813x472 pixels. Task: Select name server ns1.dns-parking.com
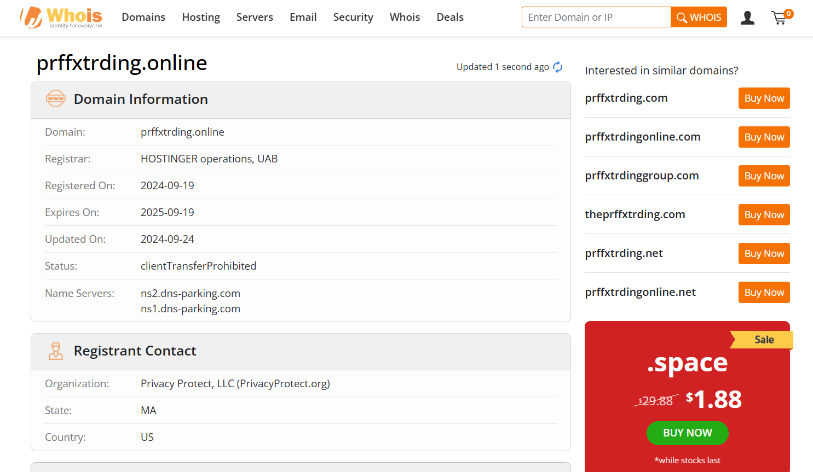(x=191, y=308)
